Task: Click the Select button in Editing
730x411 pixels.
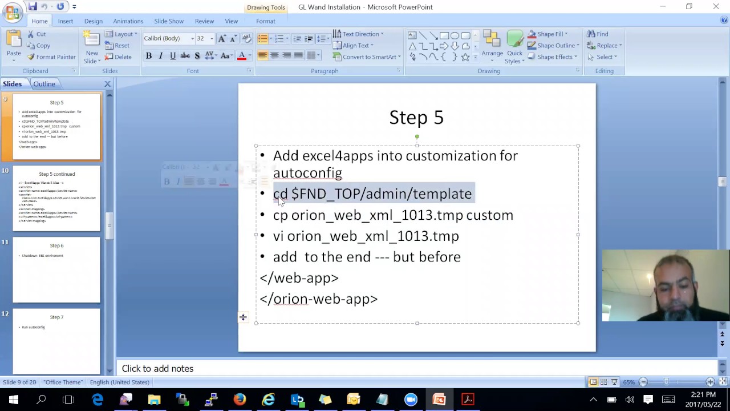Action: (602, 57)
